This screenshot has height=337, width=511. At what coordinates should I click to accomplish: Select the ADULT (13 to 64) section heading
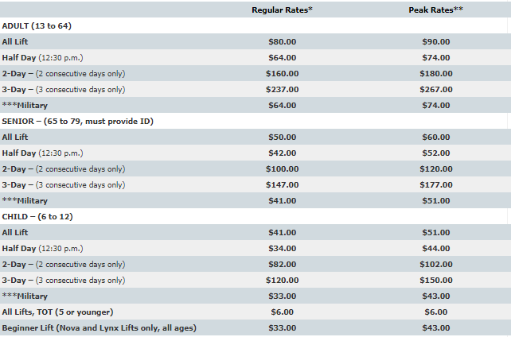pos(37,25)
